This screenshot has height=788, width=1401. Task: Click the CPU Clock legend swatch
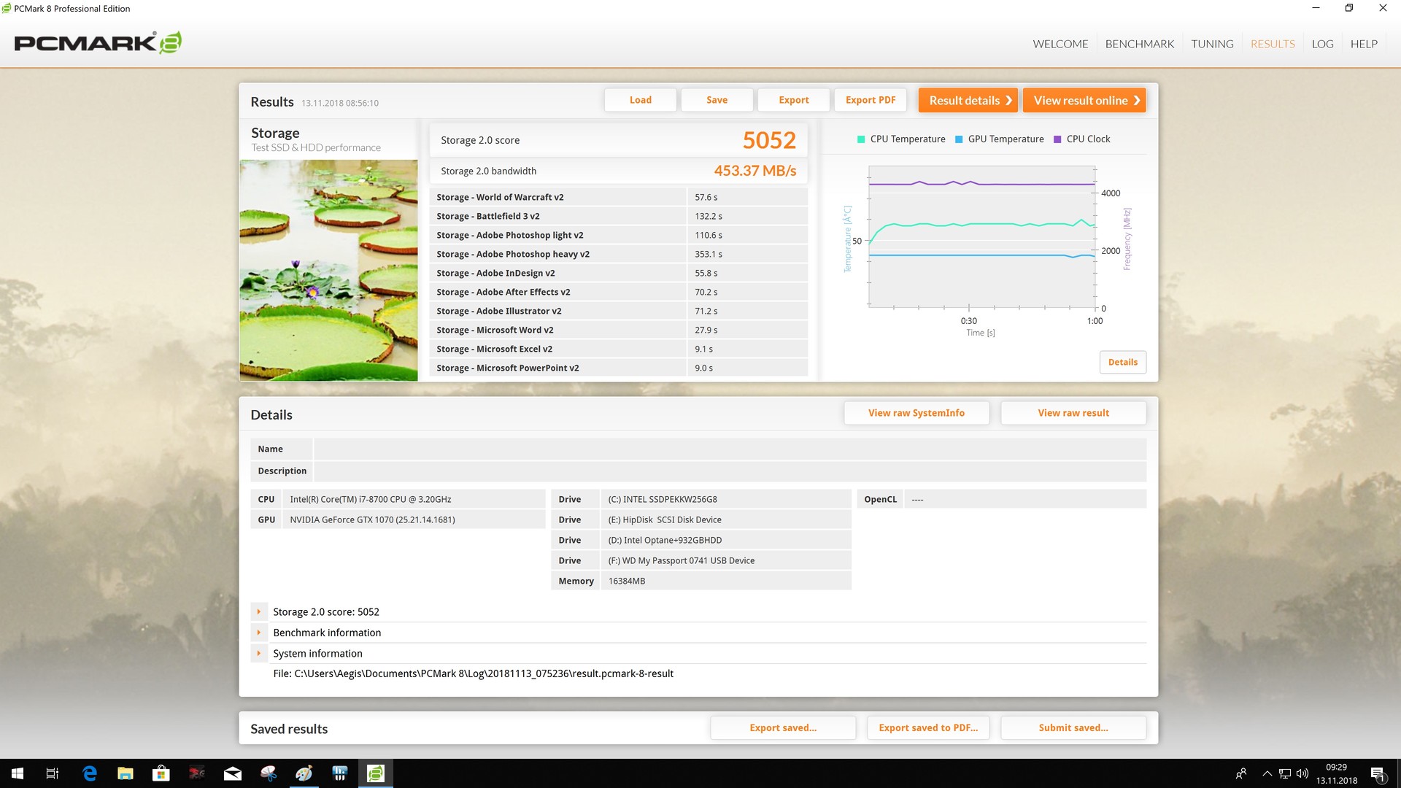1057,139
